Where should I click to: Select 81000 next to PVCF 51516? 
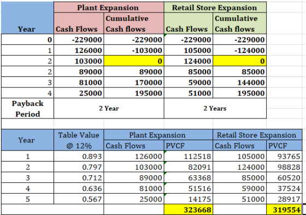point(134,188)
